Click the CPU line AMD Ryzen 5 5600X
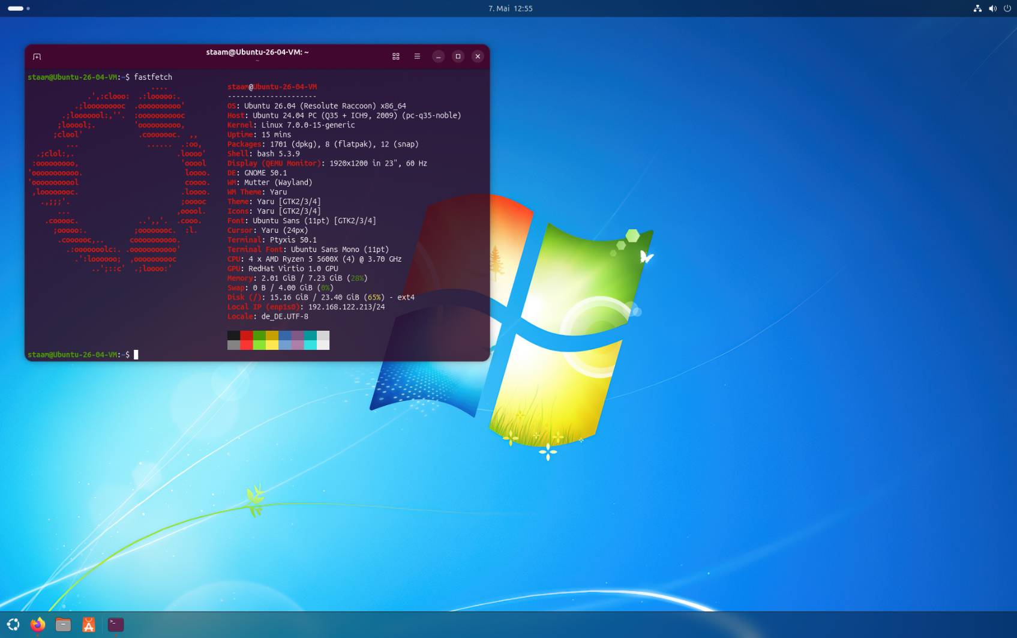The height and width of the screenshot is (638, 1017). coord(314,259)
